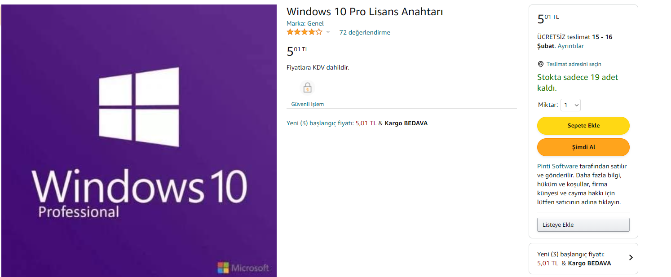The image size is (671, 277).
Task: Add item with Sepete Ekle button
Action: click(583, 126)
